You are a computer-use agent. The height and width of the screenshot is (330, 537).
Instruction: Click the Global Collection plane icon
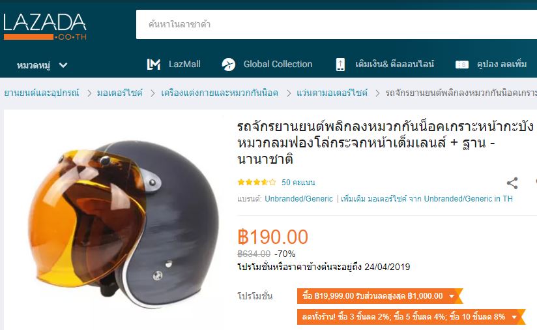point(229,64)
